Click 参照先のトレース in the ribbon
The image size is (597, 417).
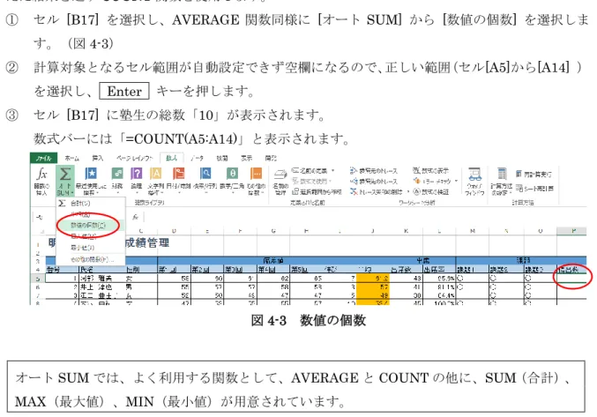(x=374, y=182)
